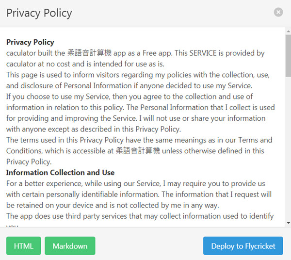291x260 pixels.
Task: Click the vertical scrollbar thumb
Action: point(287,56)
